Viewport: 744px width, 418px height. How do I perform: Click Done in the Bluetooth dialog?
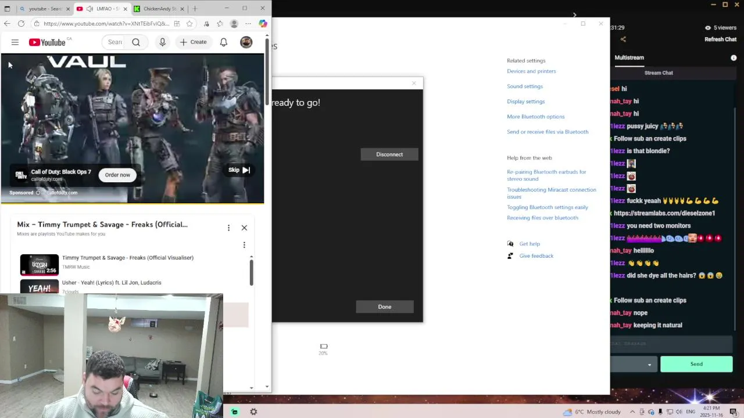[x=385, y=307]
